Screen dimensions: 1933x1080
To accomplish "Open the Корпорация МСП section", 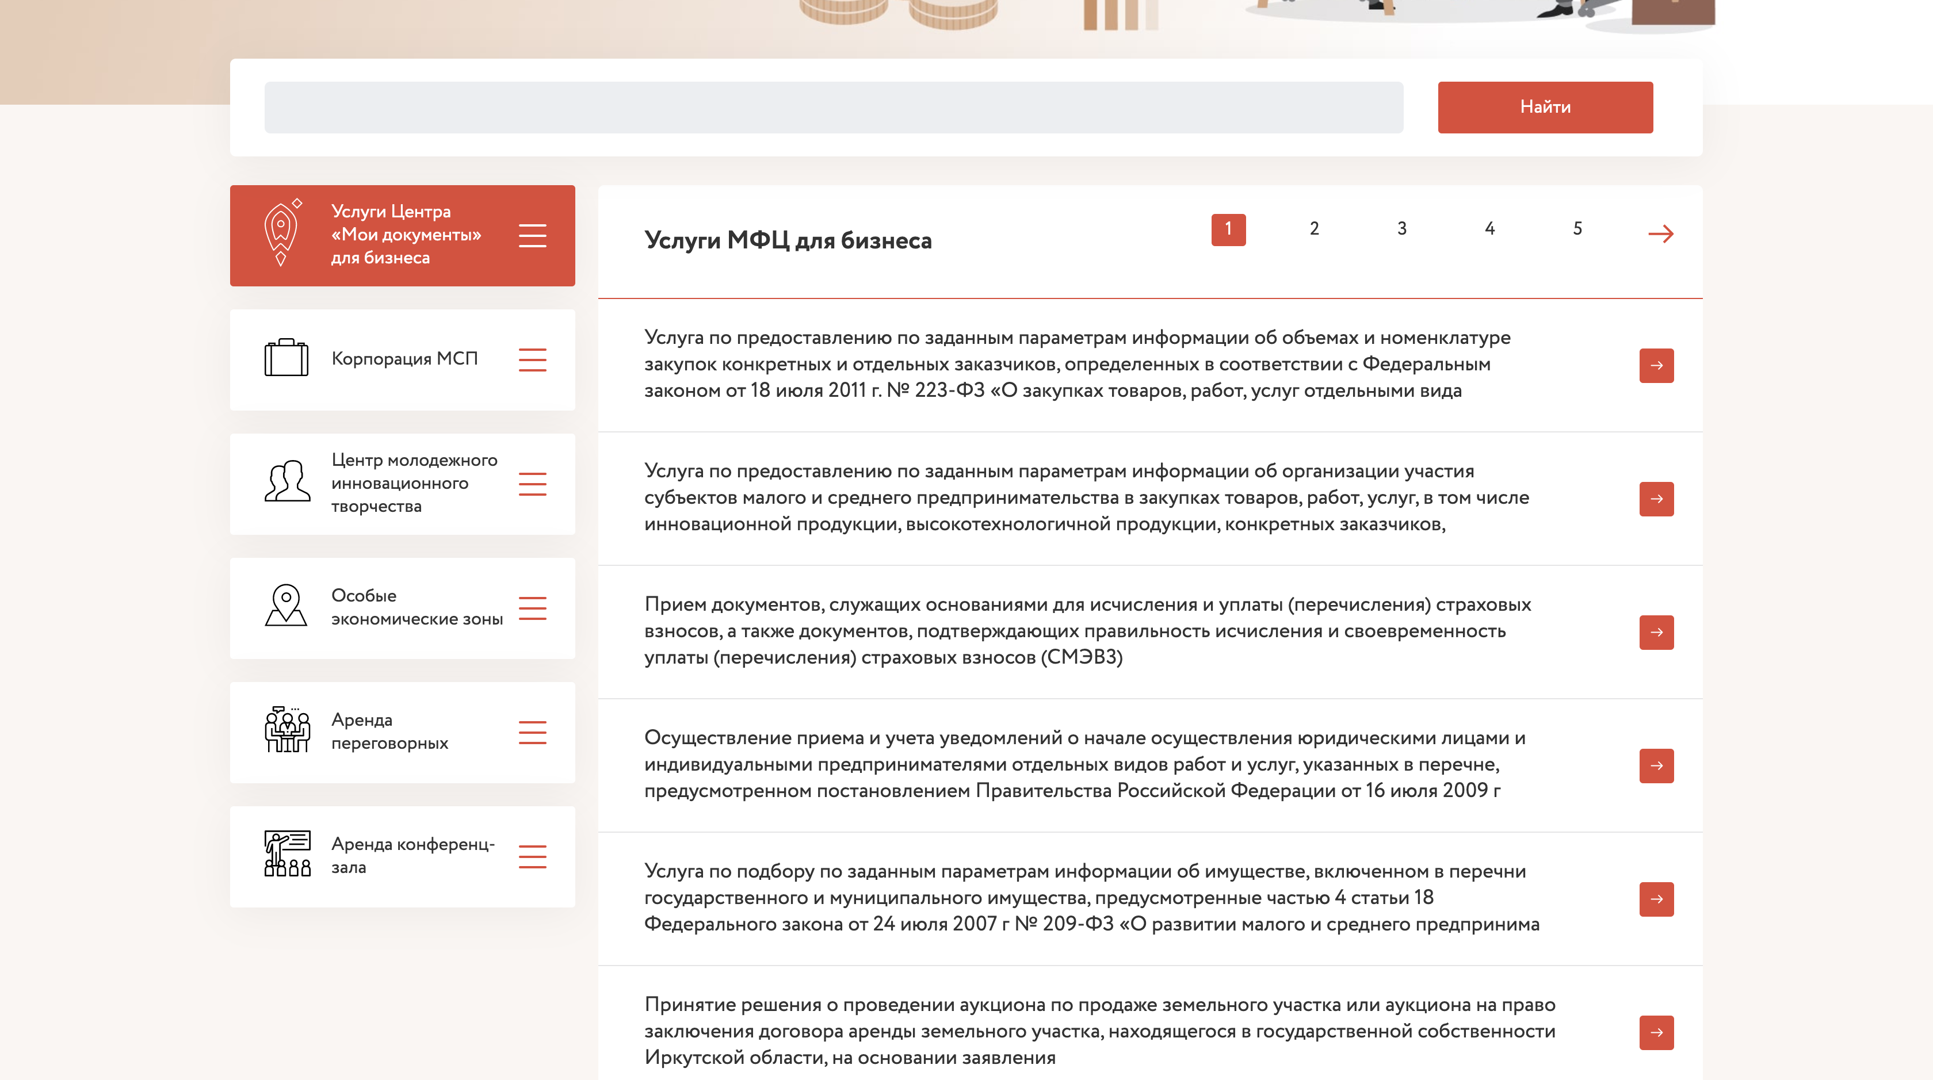I will [x=402, y=360].
